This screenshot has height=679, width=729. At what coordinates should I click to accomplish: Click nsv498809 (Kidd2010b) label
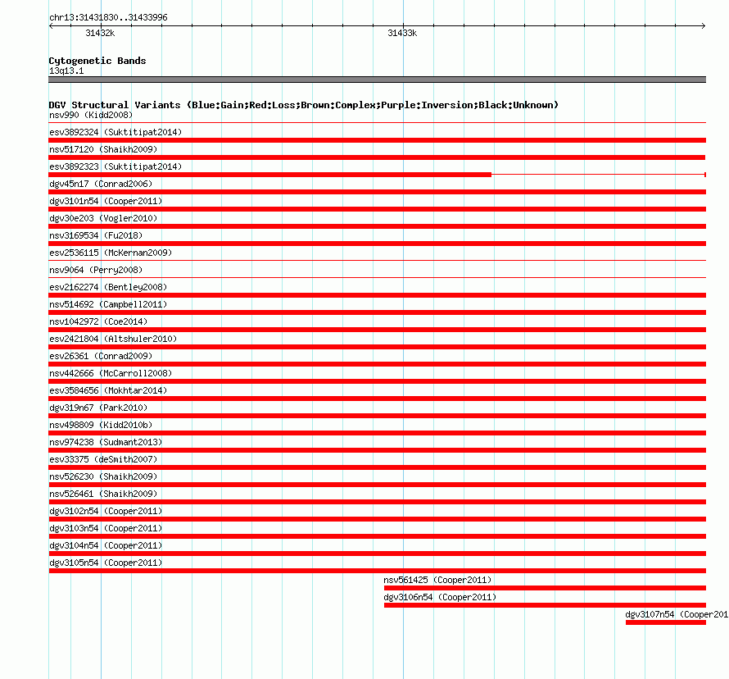coord(101,425)
